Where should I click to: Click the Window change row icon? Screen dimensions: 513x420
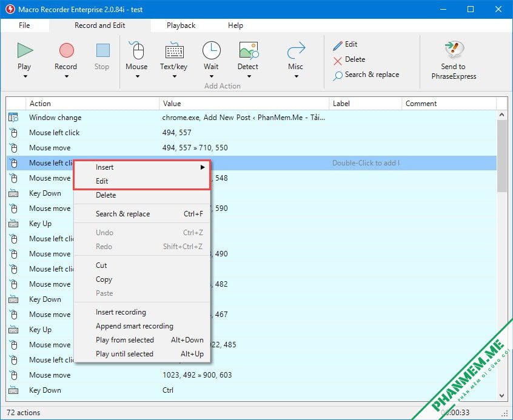pyautogui.click(x=13, y=118)
